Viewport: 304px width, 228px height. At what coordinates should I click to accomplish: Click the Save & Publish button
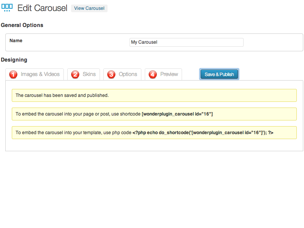(x=219, y=74)
